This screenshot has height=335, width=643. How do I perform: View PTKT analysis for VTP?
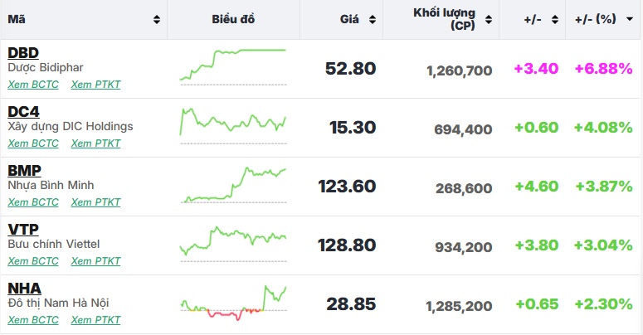pos(95,260)
